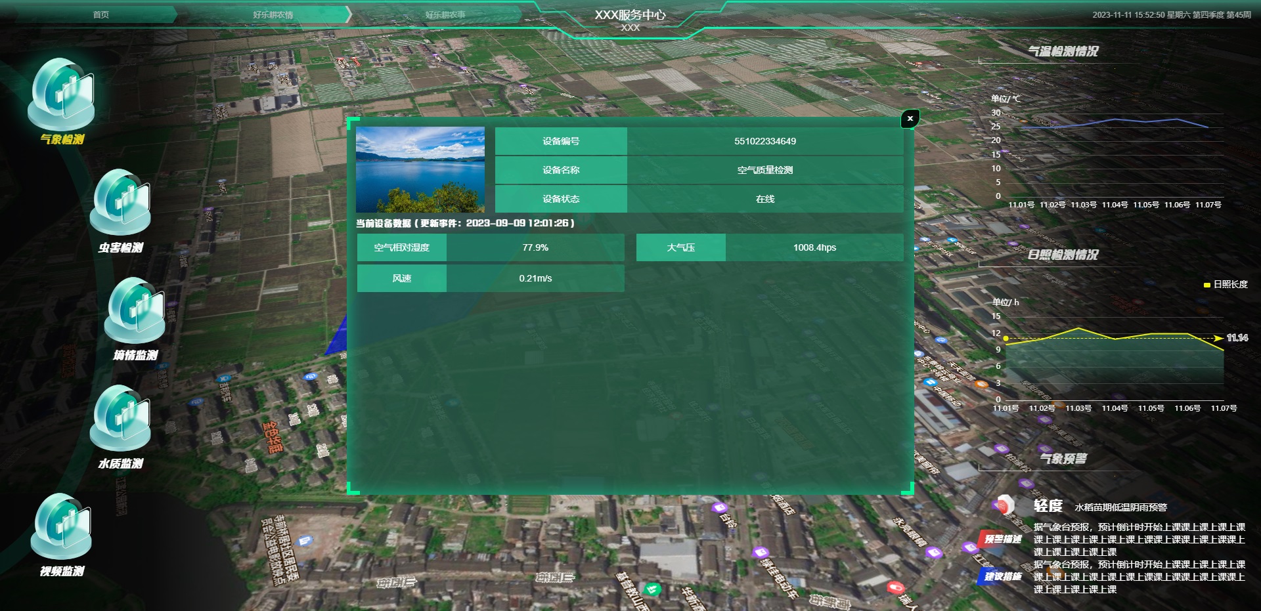Open the 虫害检测 pest detection icon
1261x611 pixels.
(120, 203)
